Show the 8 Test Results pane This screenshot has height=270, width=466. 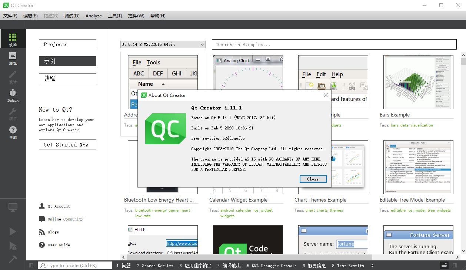348,266
